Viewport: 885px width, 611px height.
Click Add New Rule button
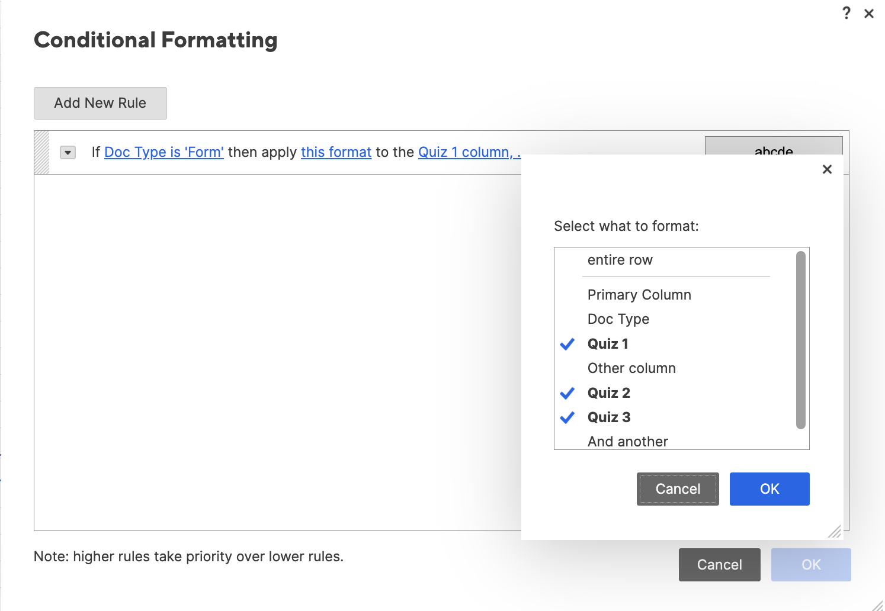click(x=100, y=103)
